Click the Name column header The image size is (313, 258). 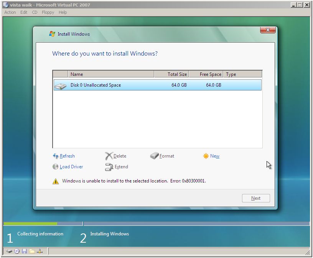[x=111, y=74]
